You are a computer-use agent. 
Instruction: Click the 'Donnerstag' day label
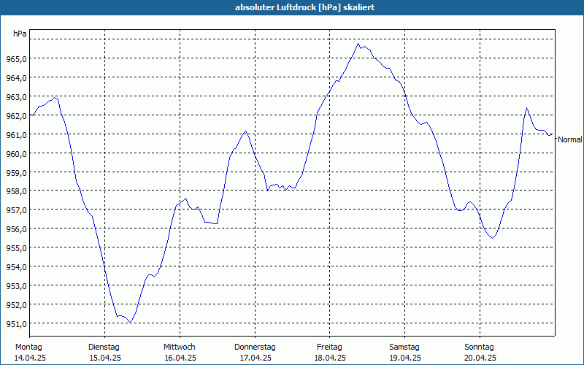click(255, 347)
